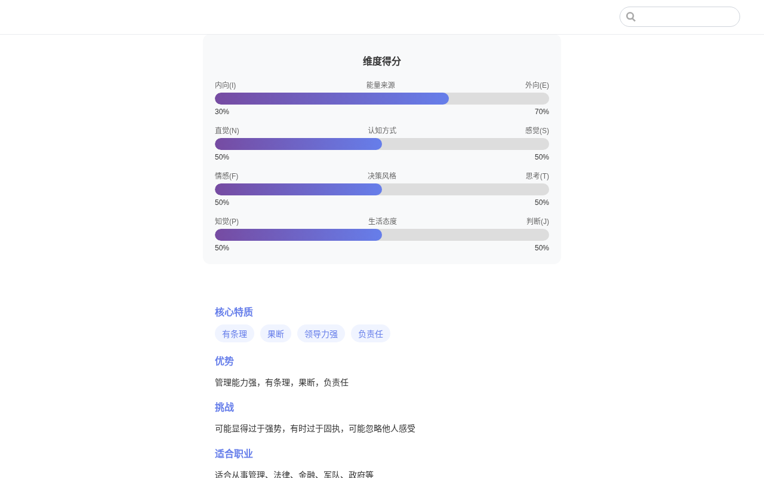Click the 生活态度 dimension bar
Viewport: 764px width, 478px height.
(381, 235)
